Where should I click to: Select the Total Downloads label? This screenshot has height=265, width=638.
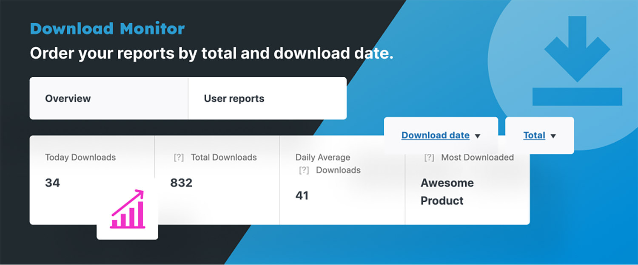coord(224,158)
